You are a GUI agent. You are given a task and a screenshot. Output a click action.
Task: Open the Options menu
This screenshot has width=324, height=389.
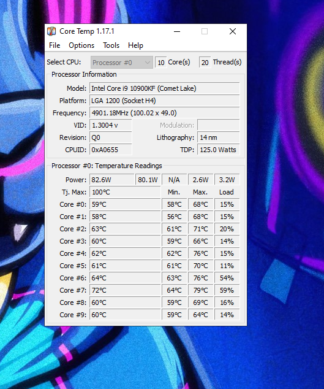(x=81, y=45)
